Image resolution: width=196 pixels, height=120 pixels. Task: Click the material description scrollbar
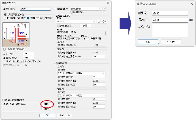click(x=105, y=33)
